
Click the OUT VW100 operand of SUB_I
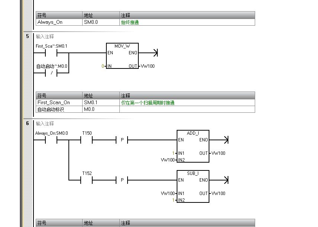point(219,194)
